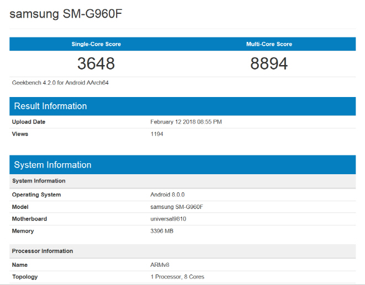The height and width of the screenshot is (285, 365).
Task: Select 'Geekbench 4.2.0 for Android AArch64' text
Action: pyautogui.click(x=60, y=83)
